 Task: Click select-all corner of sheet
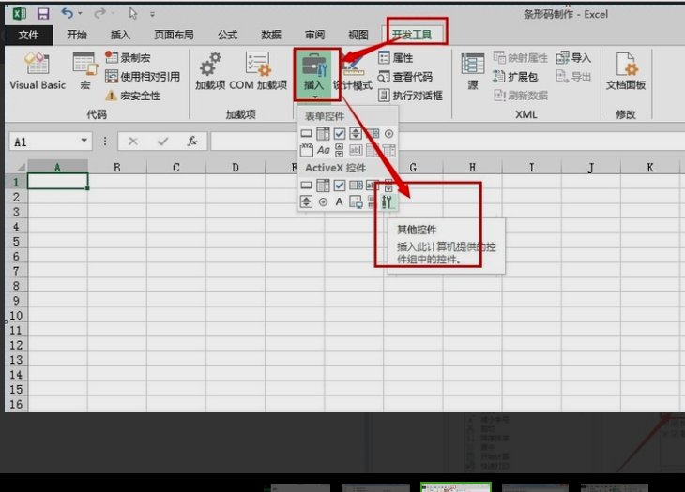click(x=20, y=167)
